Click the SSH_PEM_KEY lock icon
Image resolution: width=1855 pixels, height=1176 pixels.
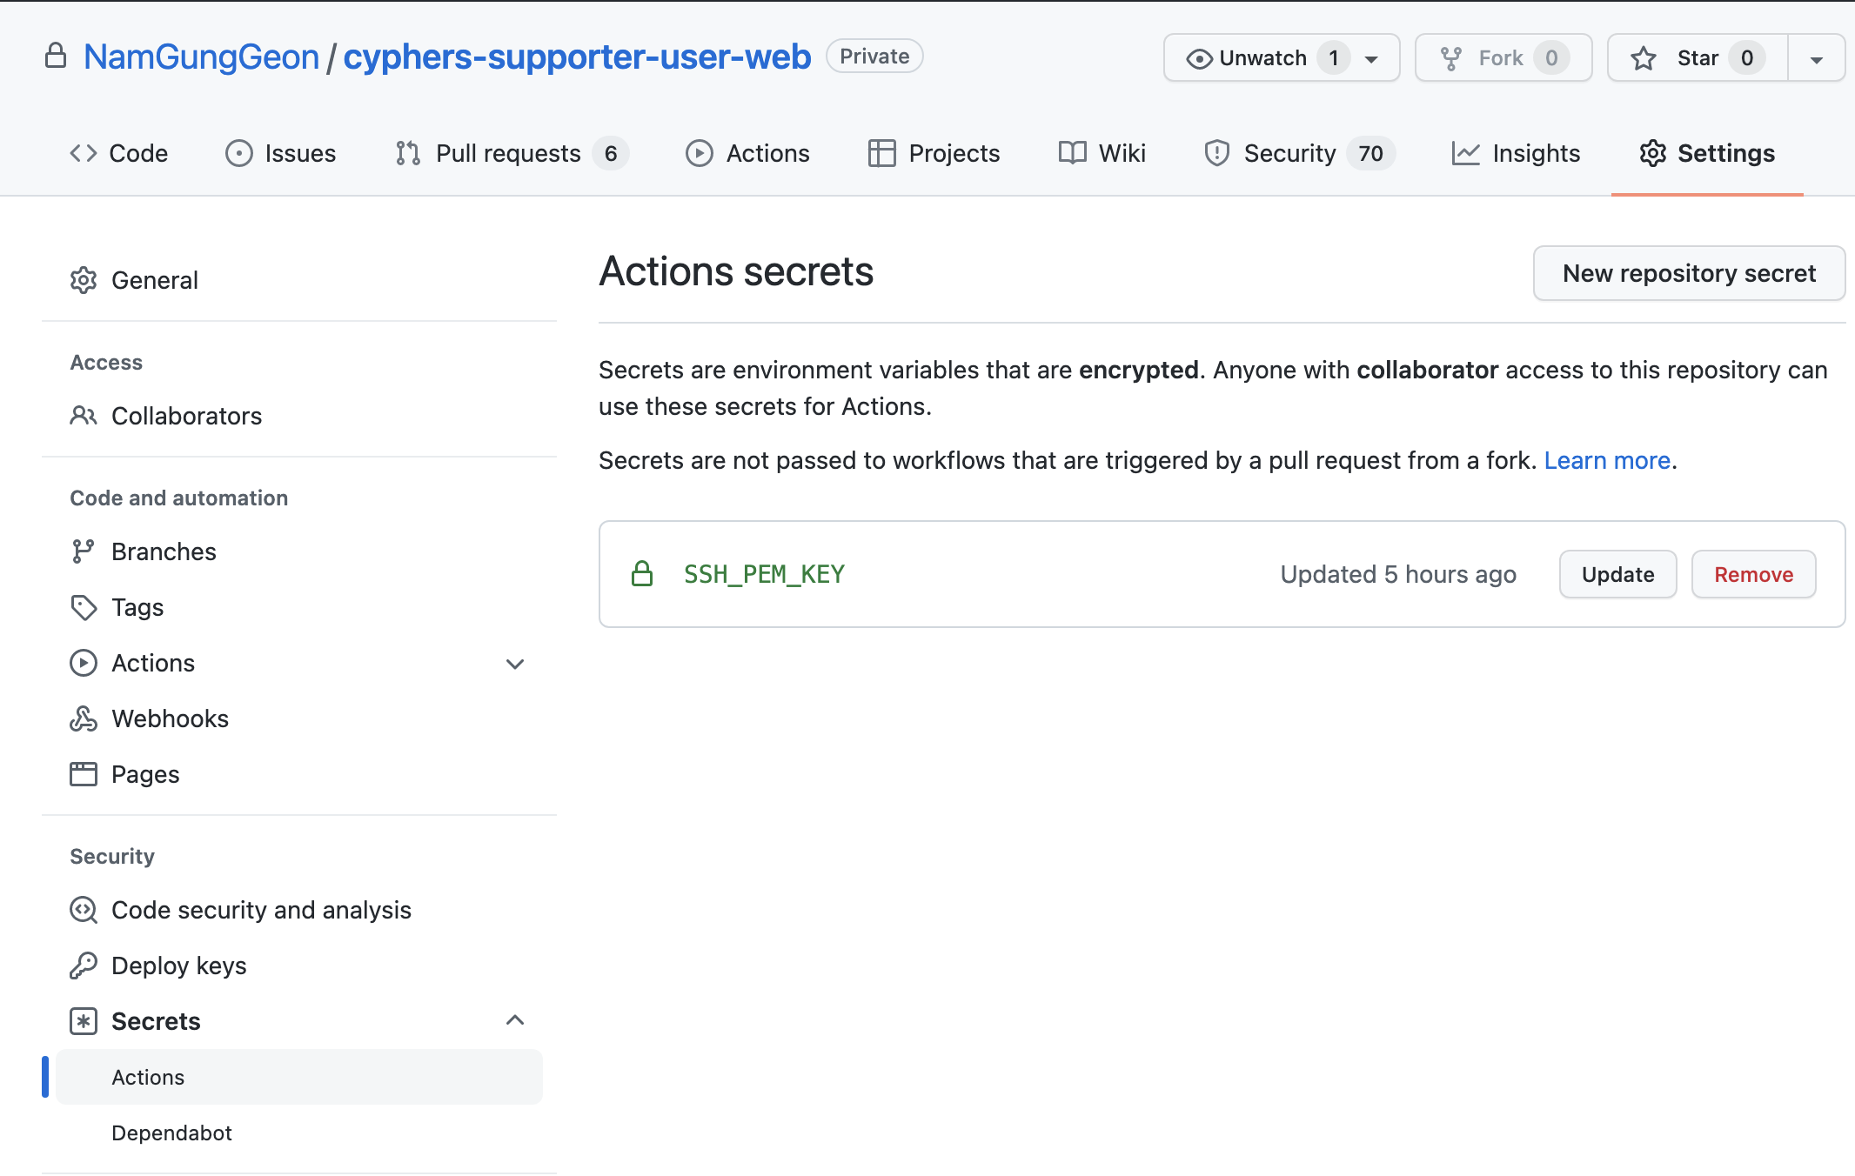[x=642, y=574]
